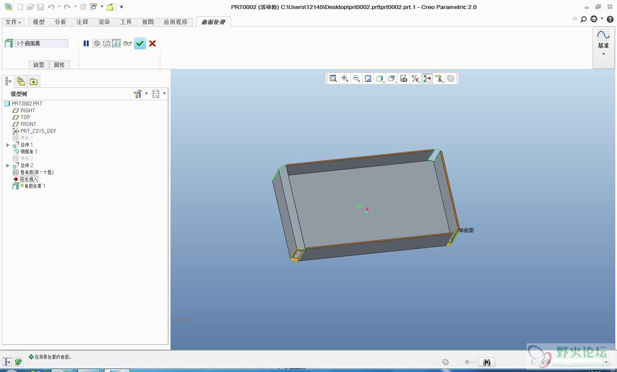Select the FRONT datum plane

coord(28,124)
